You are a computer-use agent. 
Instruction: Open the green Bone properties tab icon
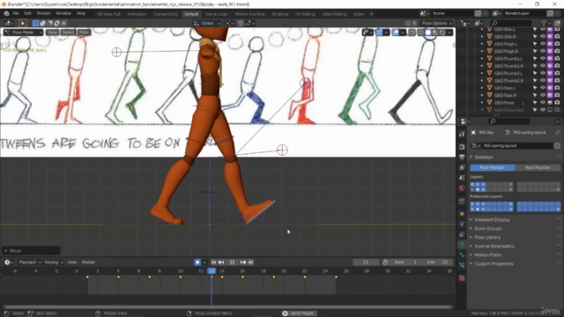tap(462, 254)
